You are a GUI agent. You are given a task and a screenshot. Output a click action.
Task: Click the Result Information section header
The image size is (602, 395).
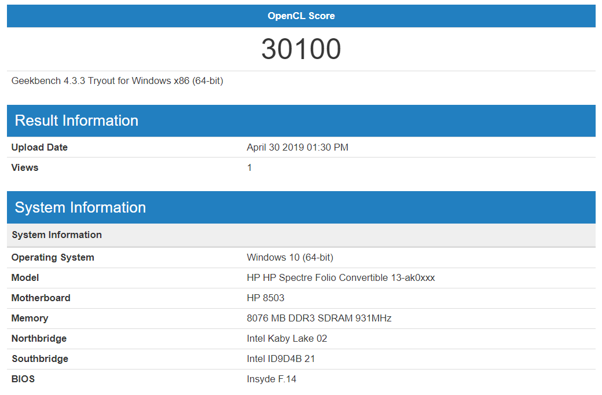click(x=301, y=120)
